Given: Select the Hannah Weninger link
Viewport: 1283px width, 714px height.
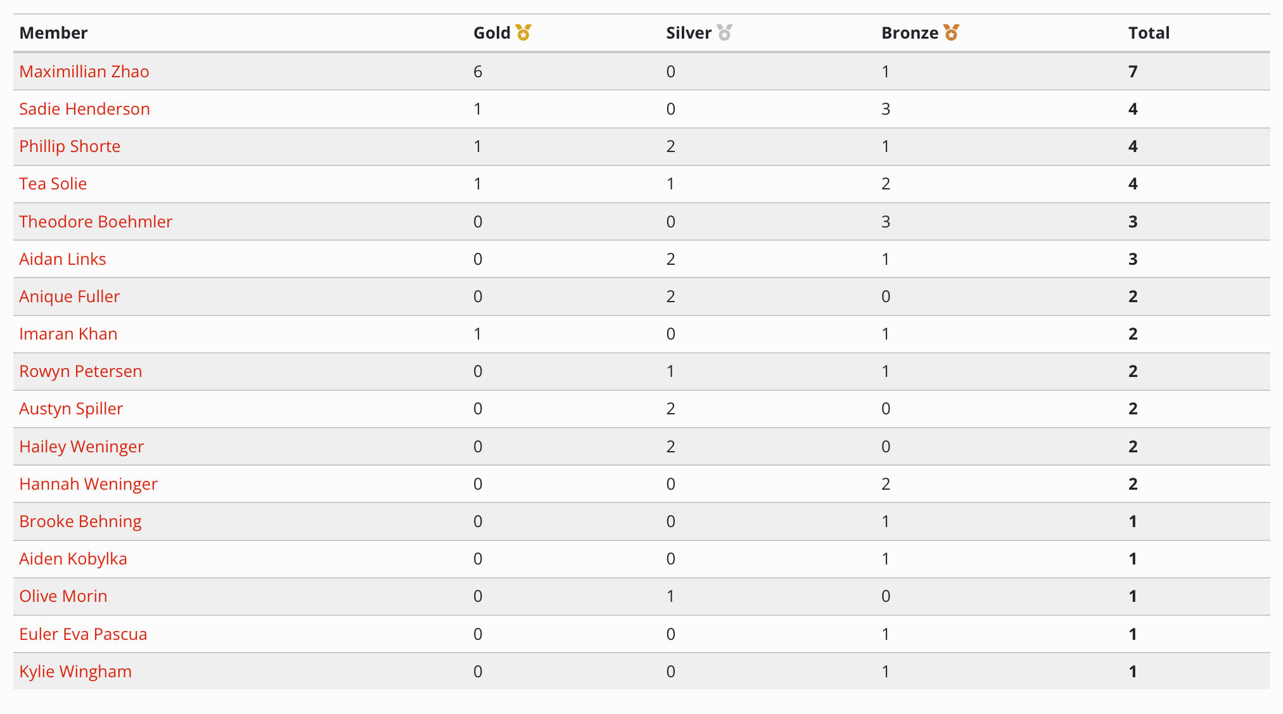Looking at the screenshot, I should coord(88,484).
